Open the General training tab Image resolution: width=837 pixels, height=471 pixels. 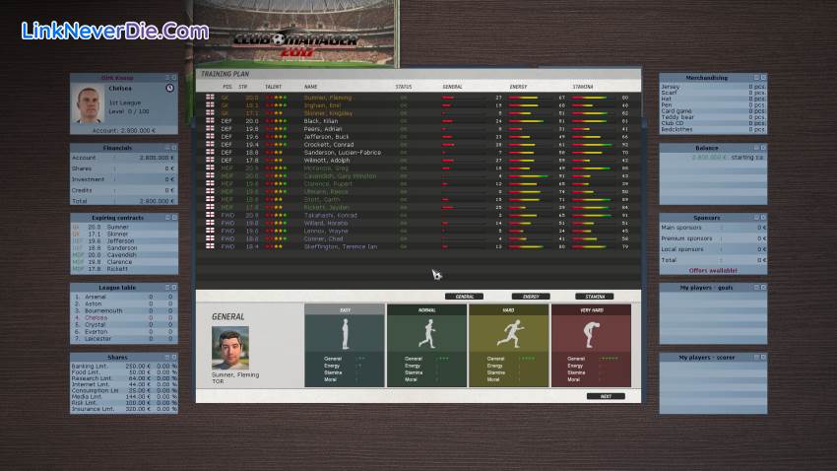464,296
